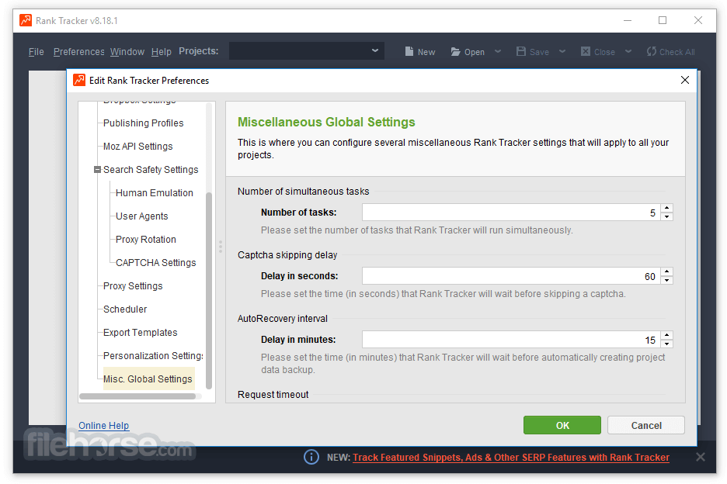727x484 pixels.
Task: Click the Close project icon
Action: tap(586, 51)
